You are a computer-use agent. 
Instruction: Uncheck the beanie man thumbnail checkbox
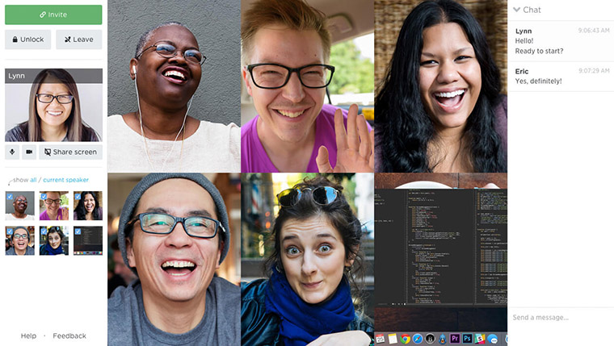(10, 231)
